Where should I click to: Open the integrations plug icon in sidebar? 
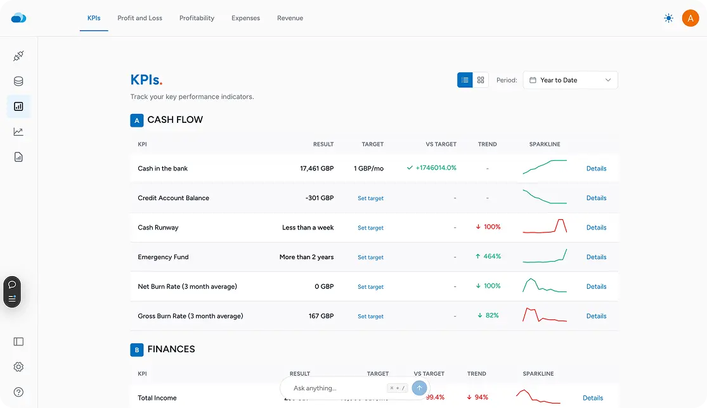18,56
